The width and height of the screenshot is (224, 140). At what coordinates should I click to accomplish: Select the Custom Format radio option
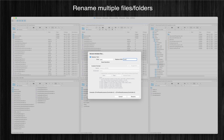(90, 66)
